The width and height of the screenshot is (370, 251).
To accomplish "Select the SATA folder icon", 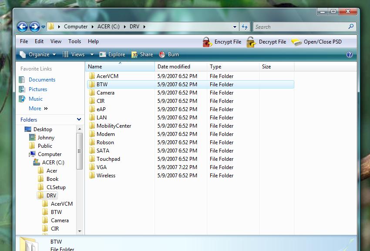I will (92, 150).
